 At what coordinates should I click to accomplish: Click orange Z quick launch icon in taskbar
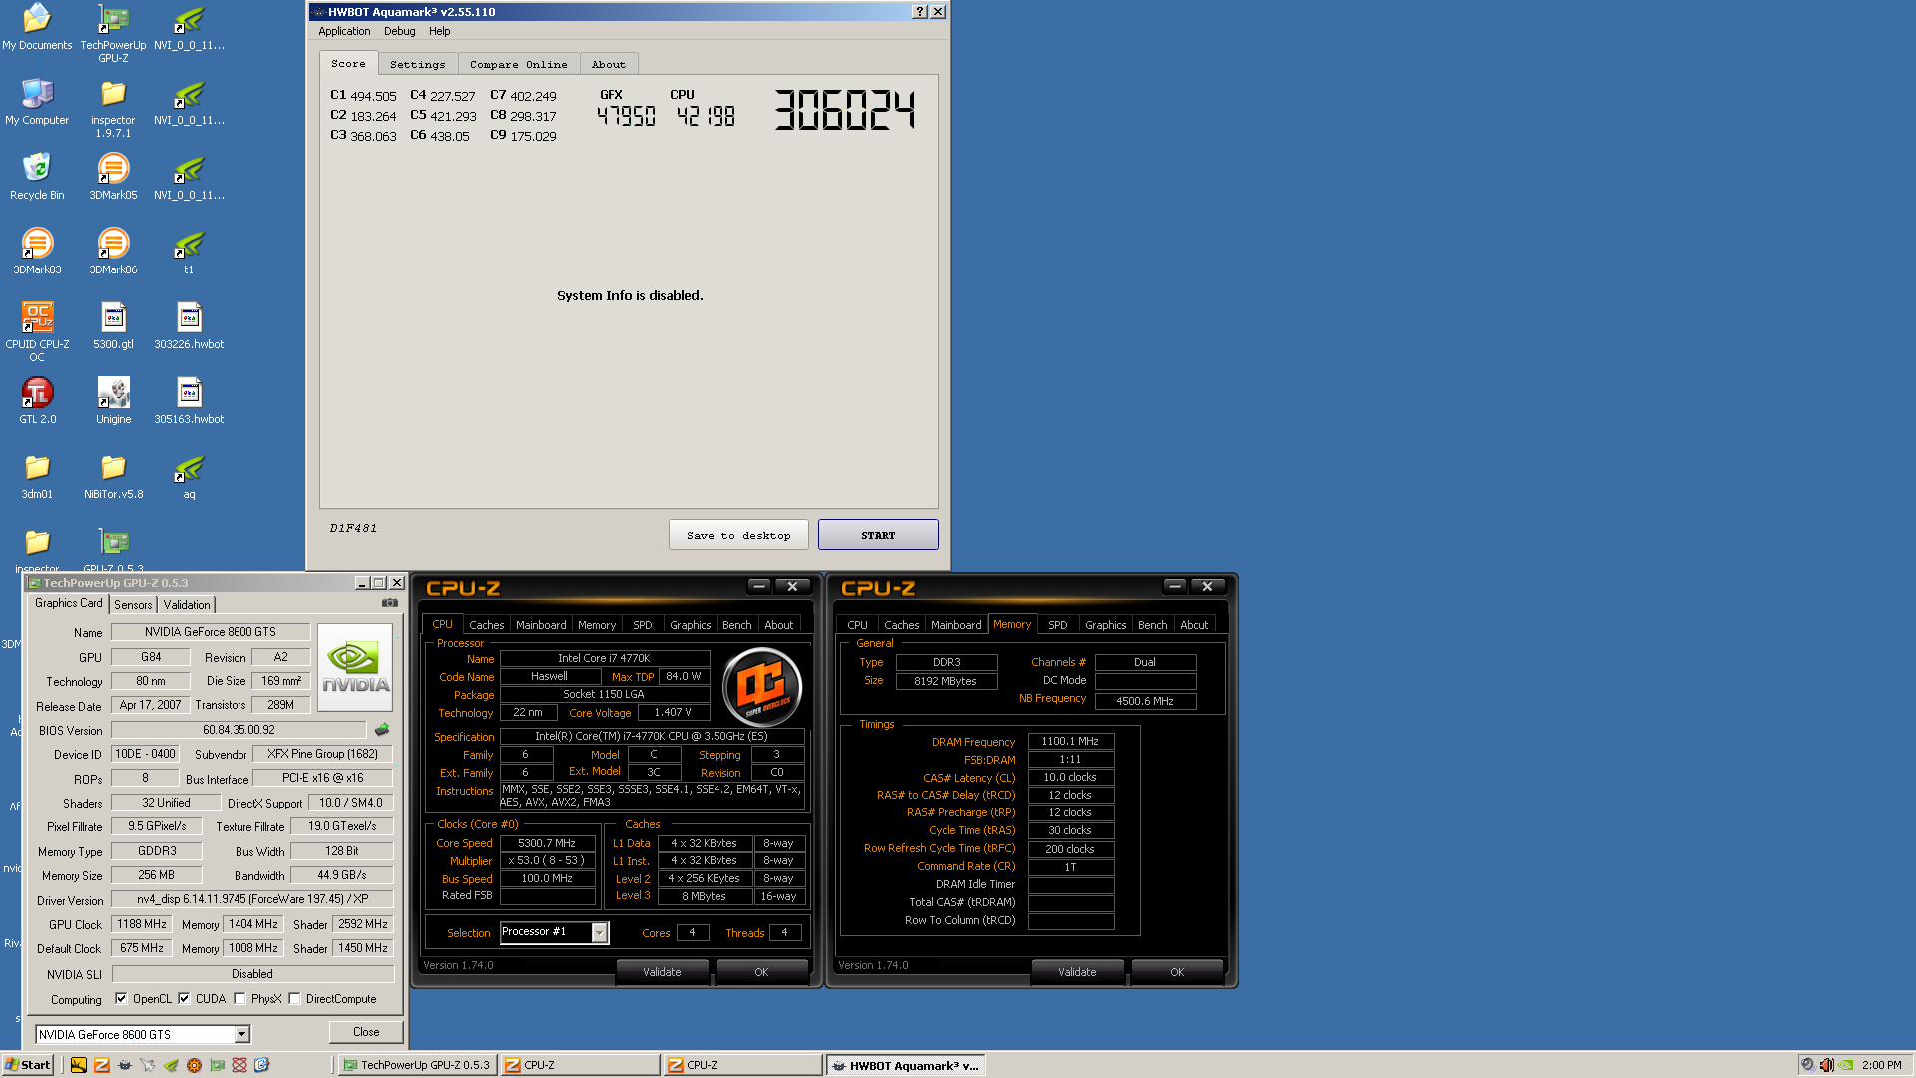[101, 1065]
